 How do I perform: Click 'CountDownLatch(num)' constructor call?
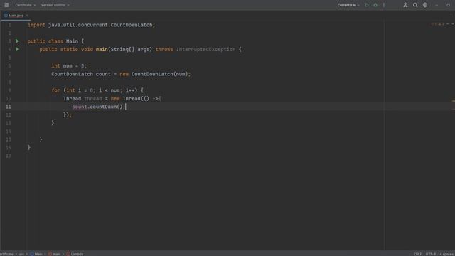pyautogui.click(x=159, y=74)
